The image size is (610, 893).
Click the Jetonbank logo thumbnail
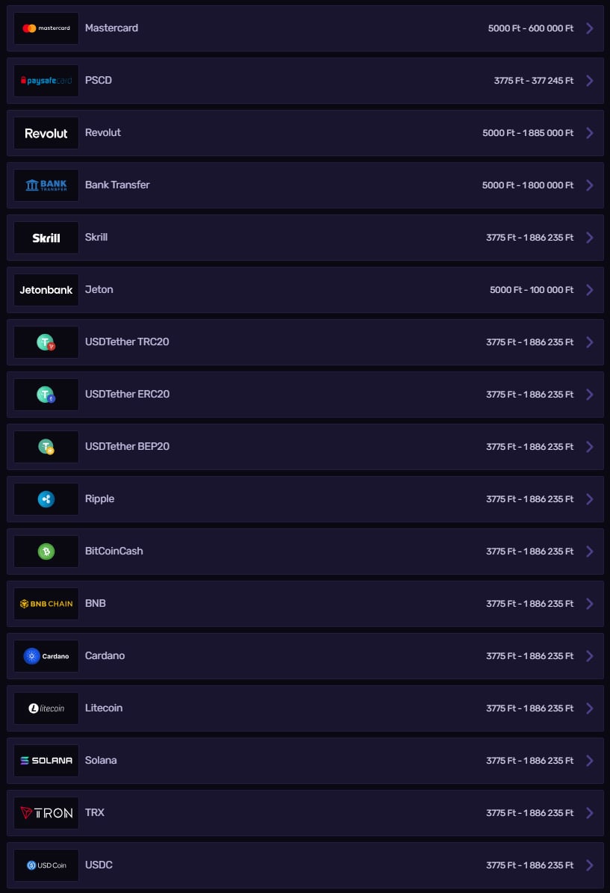46,290
